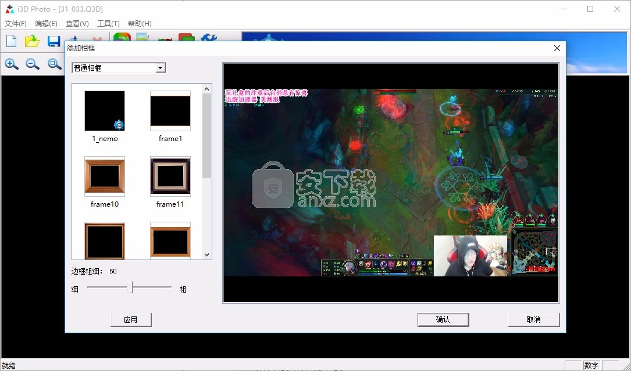The height and width of the screenshot is (371, 631).
Task: Pick the frame10 wooden frame thumbnail
Action: coord(105,177)
